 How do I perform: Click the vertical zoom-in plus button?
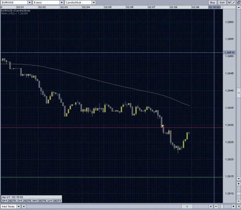[x=239, y=184]
